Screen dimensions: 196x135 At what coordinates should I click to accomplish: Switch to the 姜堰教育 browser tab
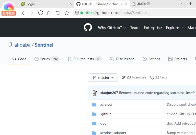[x=157, y=4]
